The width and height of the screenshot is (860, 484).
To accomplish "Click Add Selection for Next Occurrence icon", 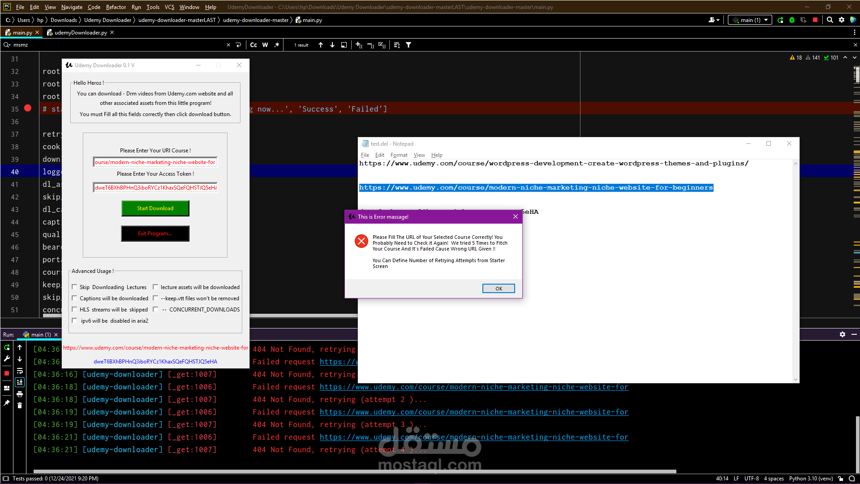I will click(359, 45).
